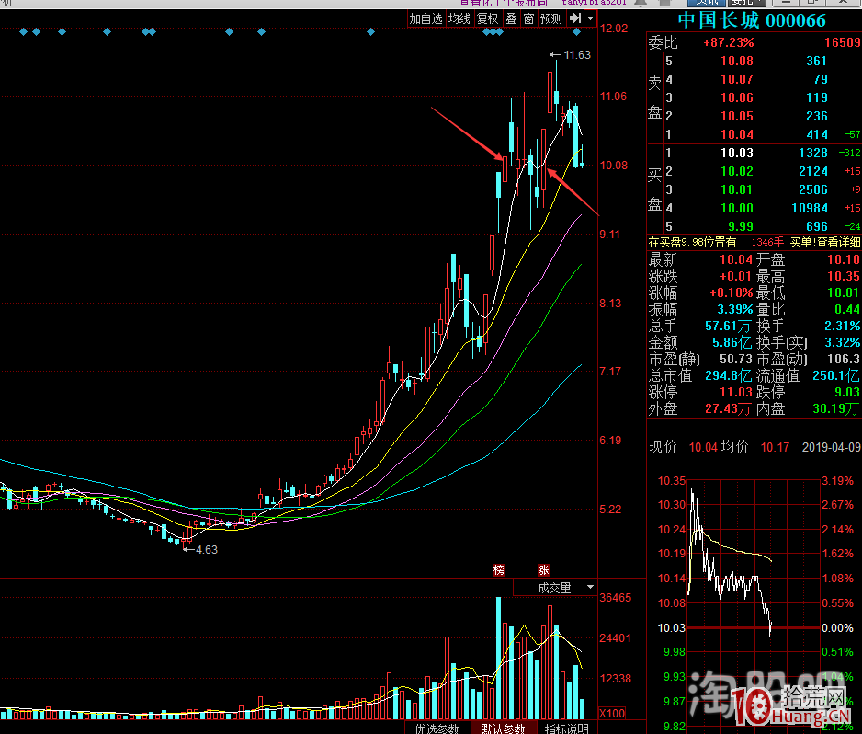The height and width of the screenshot is (734, 862).
Task: Switch to the 默认参数 tab
Action: [x=503, y=728]
